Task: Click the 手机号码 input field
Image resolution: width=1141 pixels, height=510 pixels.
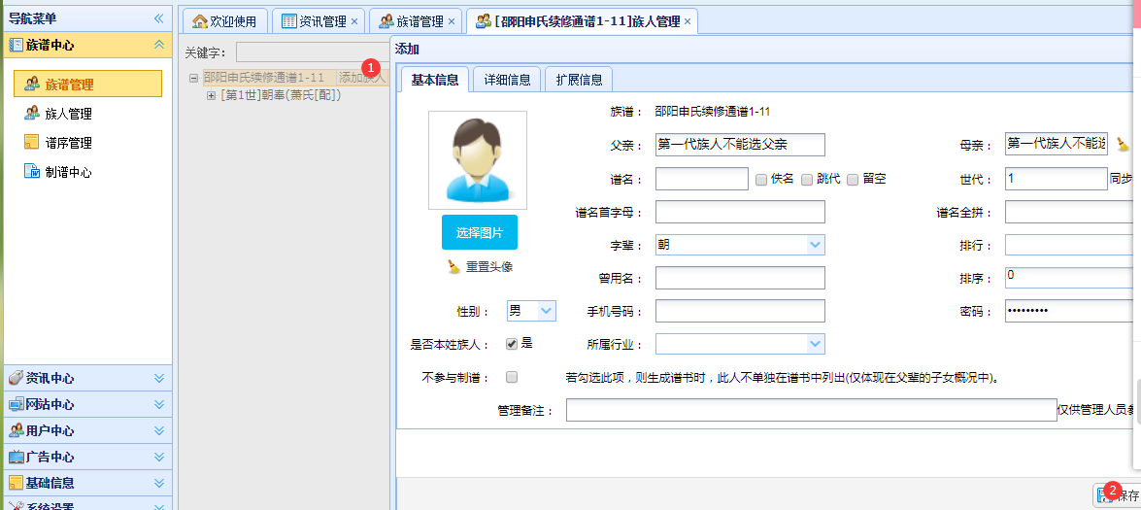Action: [x=740, y=312]
